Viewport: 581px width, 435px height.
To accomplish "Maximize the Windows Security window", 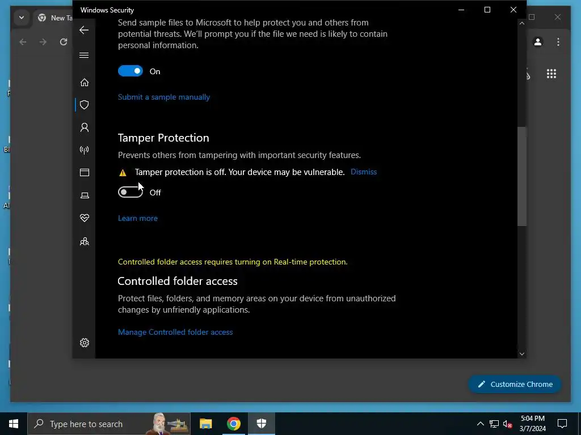I will point(487,10).
